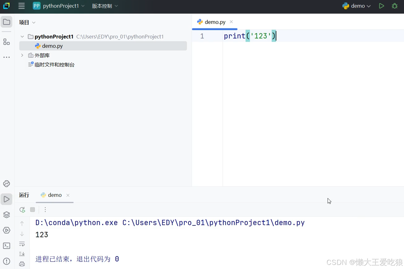Toggle the Run tool window icon
The image size is (404, 269).
[x=6, y=199]
